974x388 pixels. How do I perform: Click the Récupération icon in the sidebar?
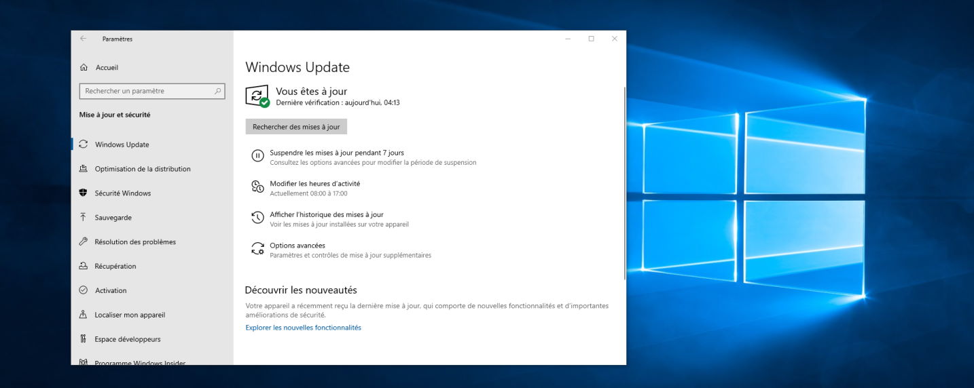click(84, 266)
